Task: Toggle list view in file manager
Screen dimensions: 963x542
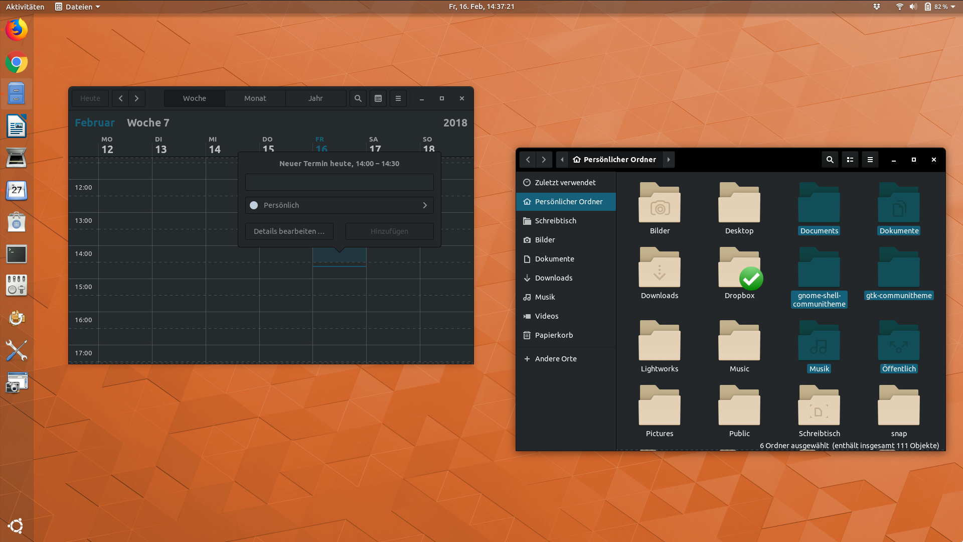Action: 850,160
